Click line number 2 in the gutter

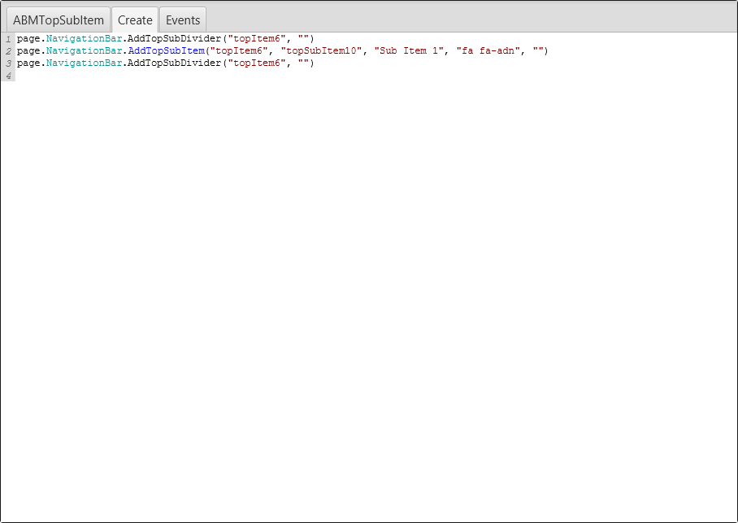tap(8, 51)
